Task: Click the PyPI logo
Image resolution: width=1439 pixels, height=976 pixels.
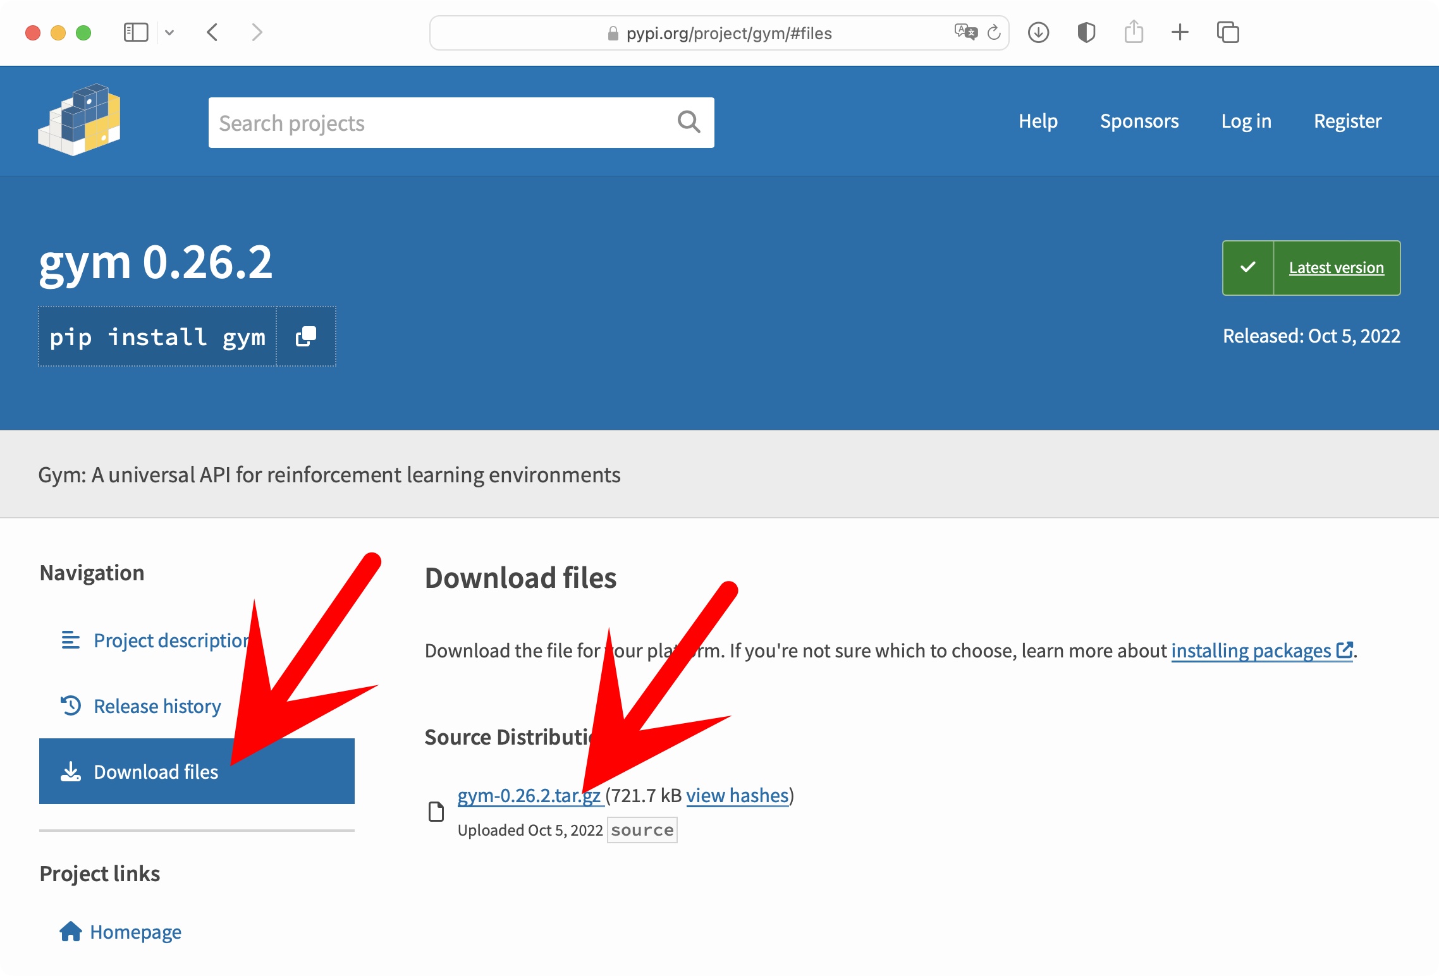Action: click(x=80, y=120)
